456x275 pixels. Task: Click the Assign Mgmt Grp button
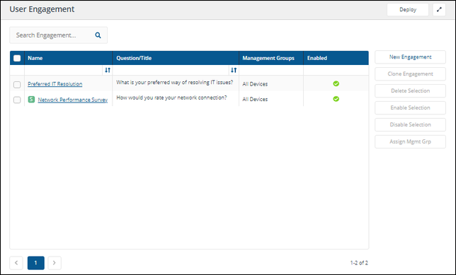click(x=410, y=141)
